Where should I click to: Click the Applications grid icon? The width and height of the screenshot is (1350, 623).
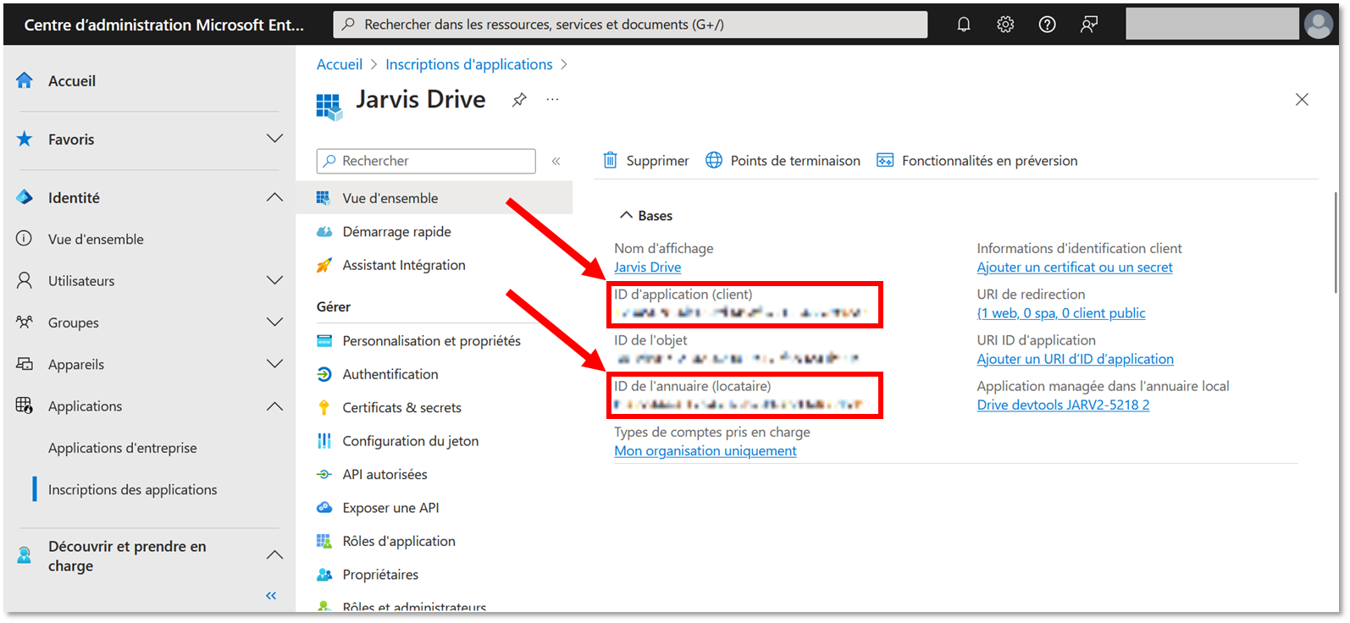click(x=25, y=405)
